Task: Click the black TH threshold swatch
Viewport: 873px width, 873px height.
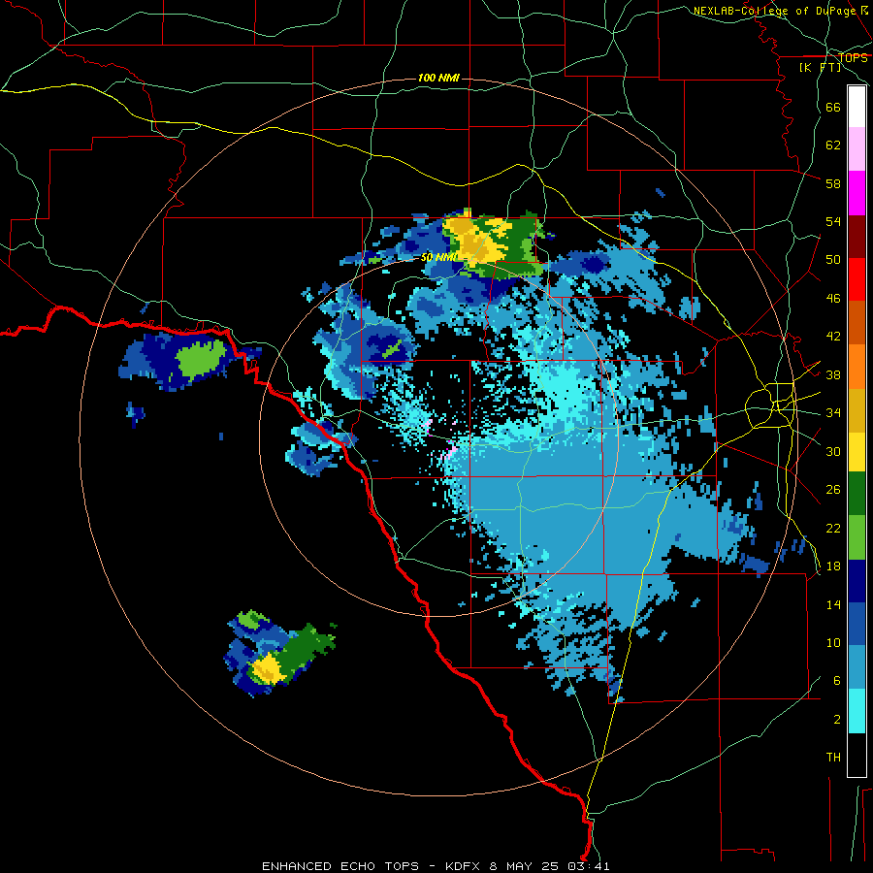Action: (857, 755)
